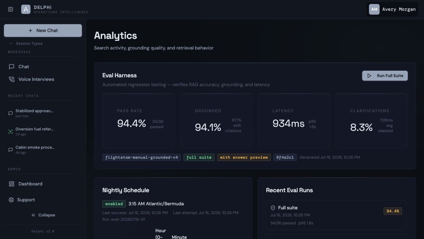Click the Delphi v2.0 version label
The image size is (424, 239).
[x=43, y=231]
